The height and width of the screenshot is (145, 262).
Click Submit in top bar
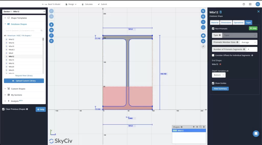pyautogui.click(x=102, y=4)
